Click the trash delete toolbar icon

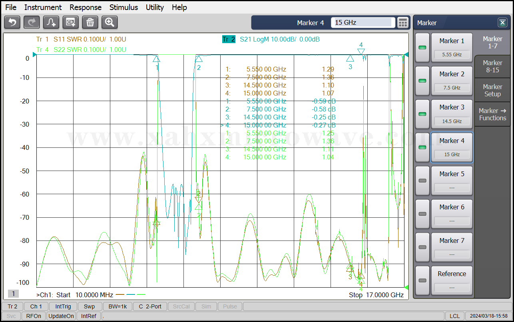click(x=90, y=22)
